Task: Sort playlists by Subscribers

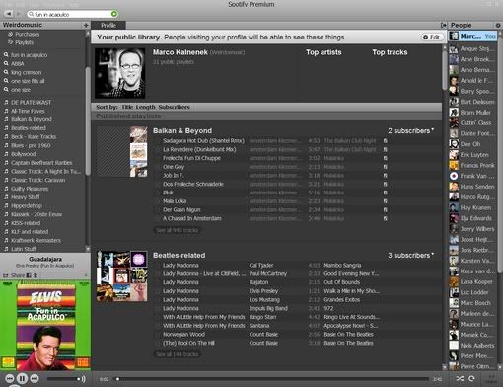Action: 174,107
